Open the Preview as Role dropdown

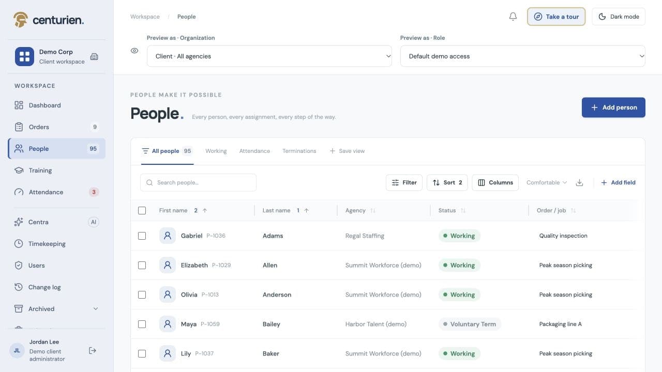tap(523, 56)
